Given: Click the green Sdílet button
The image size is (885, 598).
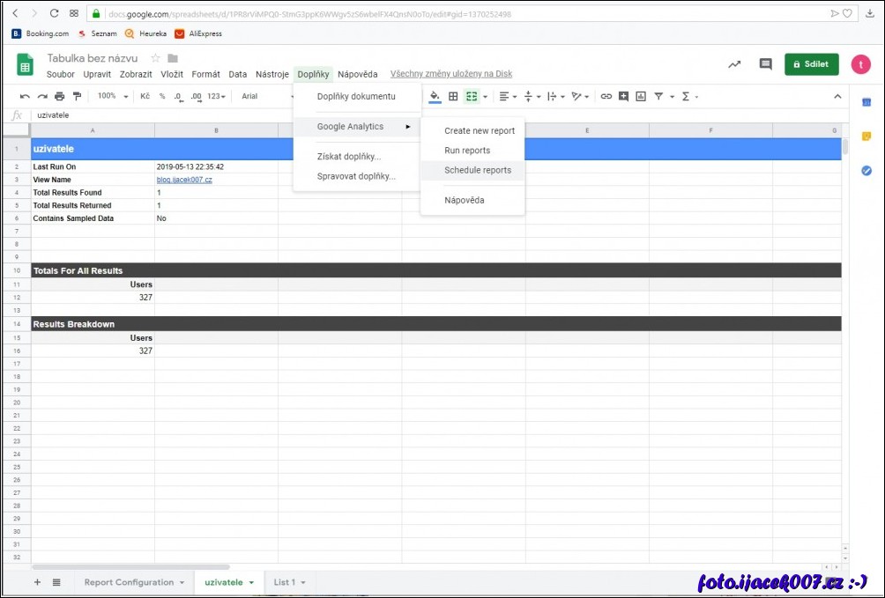Looking at the screenshot, I should (811, 64).
